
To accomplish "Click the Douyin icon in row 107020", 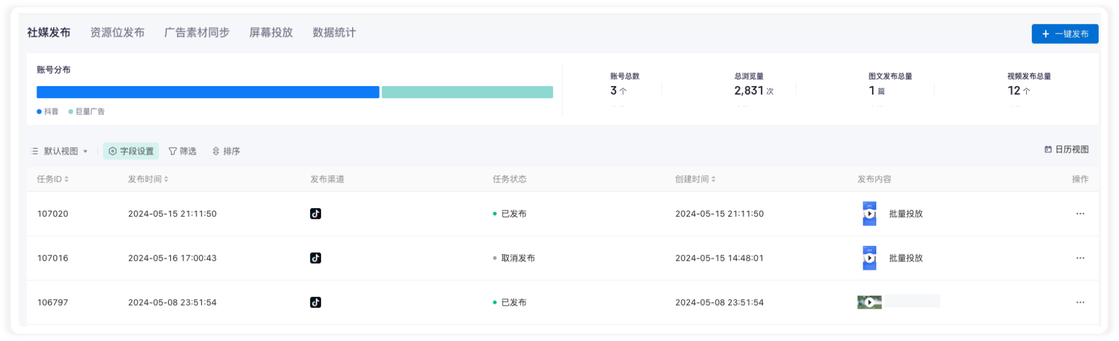I will 316,214.
